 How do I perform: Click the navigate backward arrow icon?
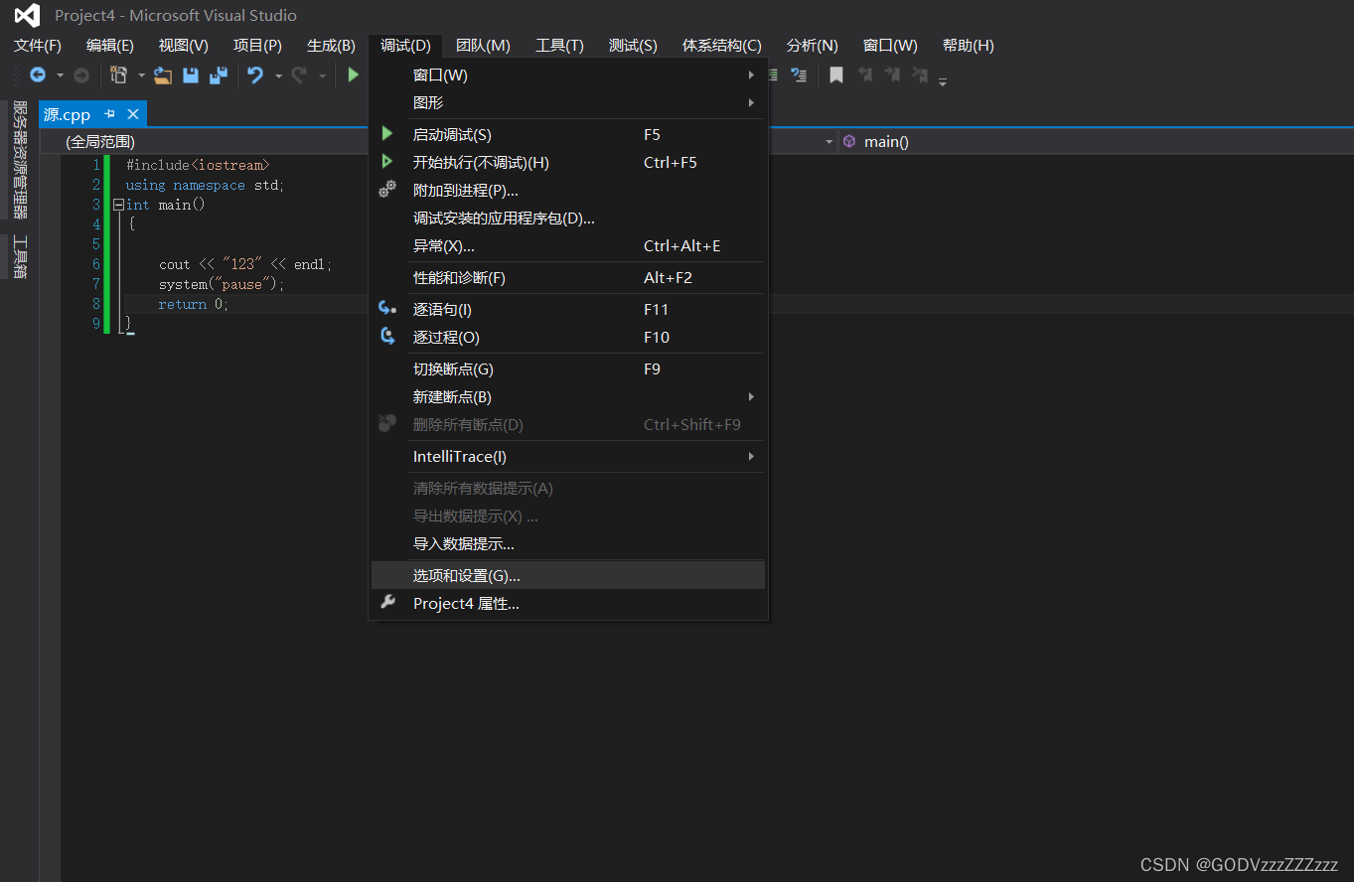tap(38, 74)
